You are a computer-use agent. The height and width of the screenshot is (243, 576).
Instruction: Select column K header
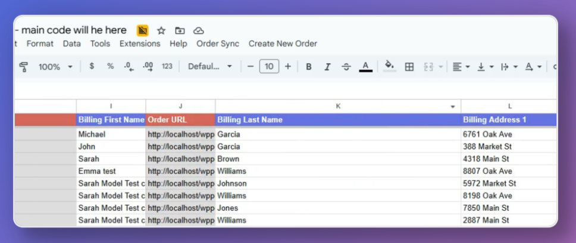point(338,106)
